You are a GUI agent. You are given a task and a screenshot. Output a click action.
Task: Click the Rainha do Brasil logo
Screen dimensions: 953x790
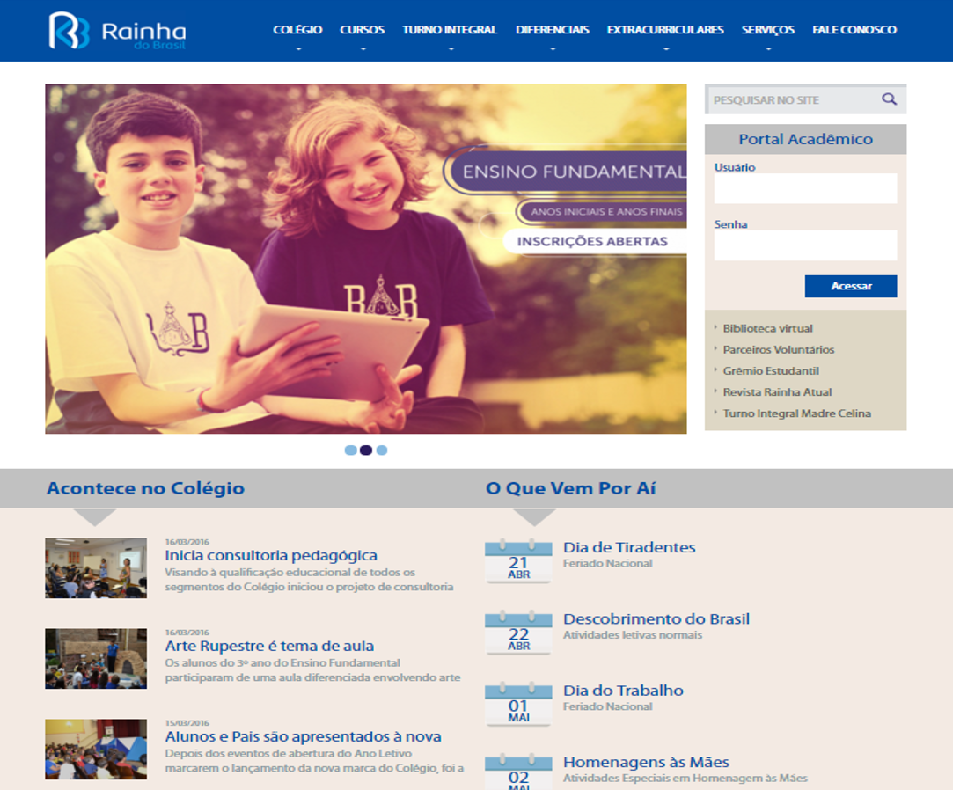117,31
